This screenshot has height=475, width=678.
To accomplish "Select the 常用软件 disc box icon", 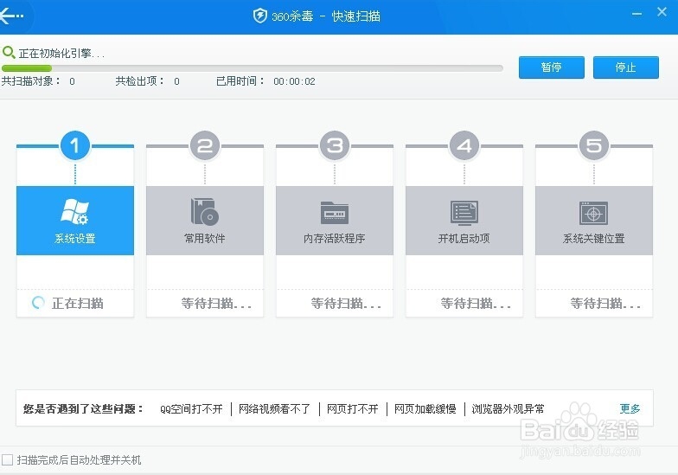I will 204,211.
